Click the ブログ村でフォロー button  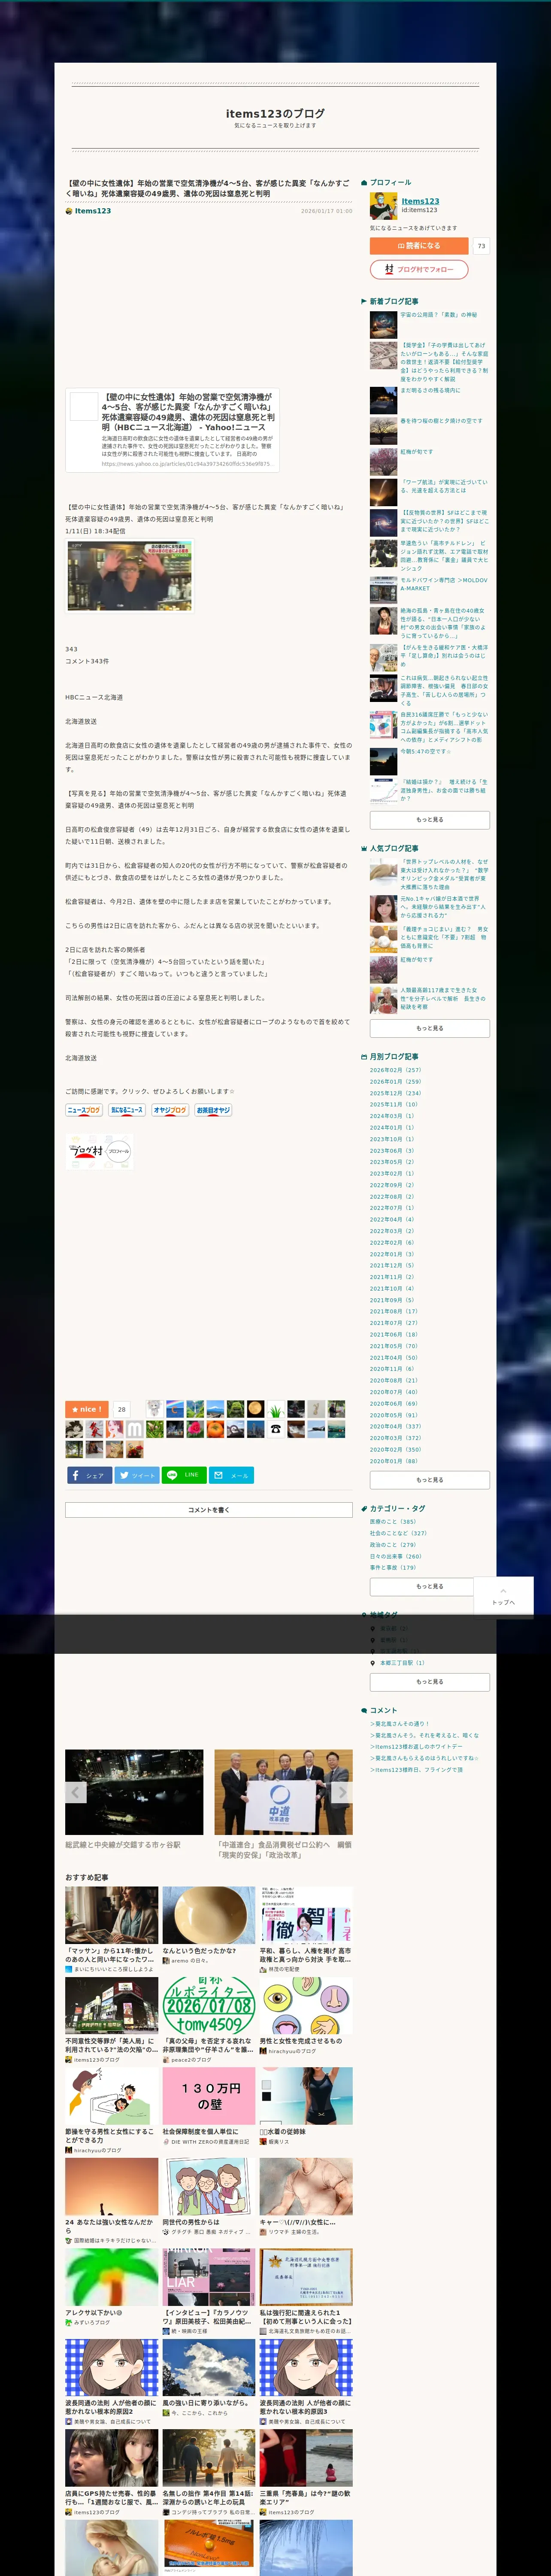[x=419, y=269]
